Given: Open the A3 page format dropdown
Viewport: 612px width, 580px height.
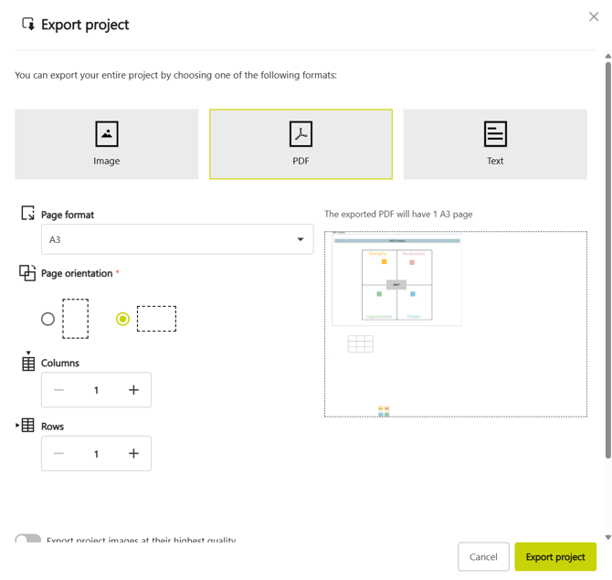Looking at the screenshot, I should 177,239.
